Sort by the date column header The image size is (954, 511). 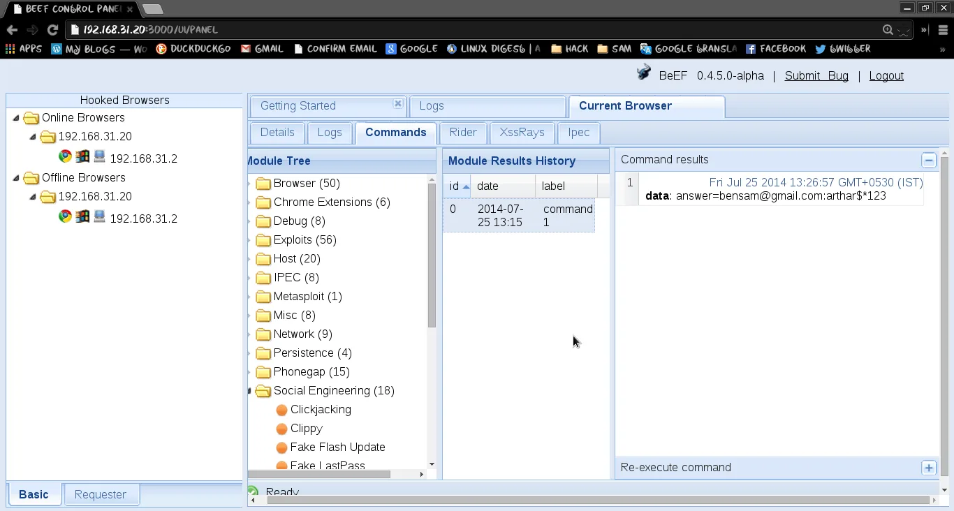point(503,186)
